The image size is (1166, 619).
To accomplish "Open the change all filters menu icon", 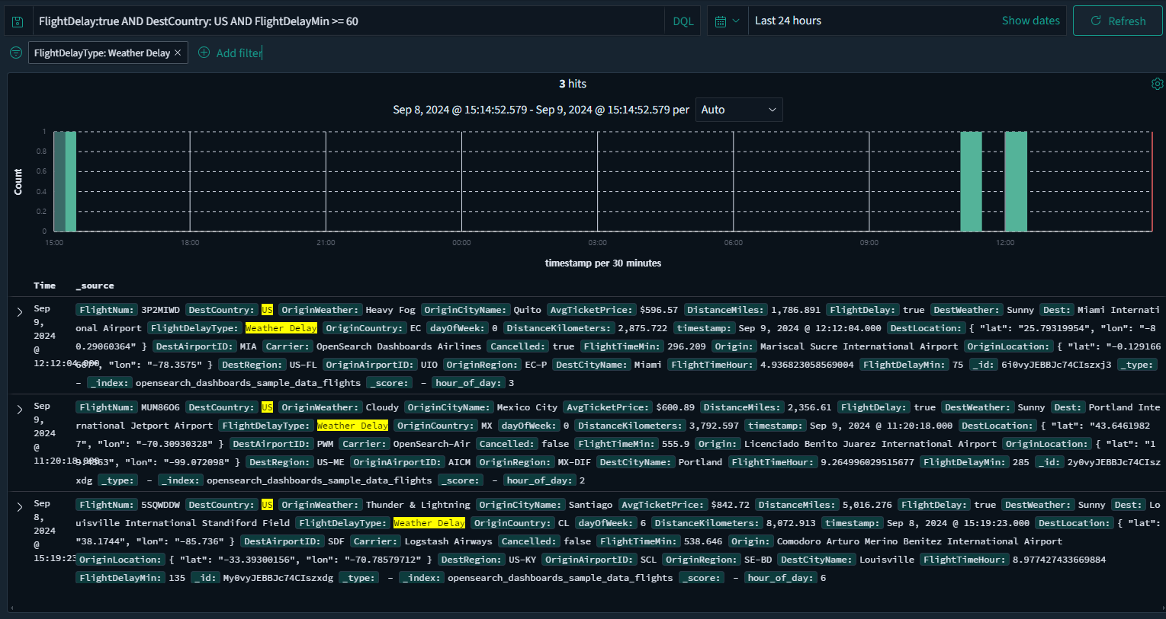I will pyautogui.click(x=16, y=53).
